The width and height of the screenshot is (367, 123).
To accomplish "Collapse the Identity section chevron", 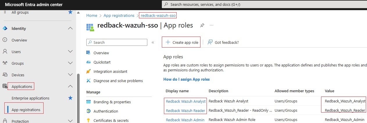I will pyautogui.click(x=70, y=28).
